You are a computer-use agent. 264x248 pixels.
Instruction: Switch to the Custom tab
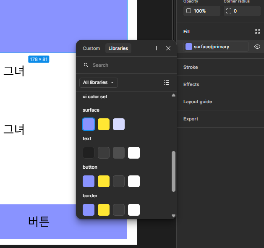click(x=91, y=48)
